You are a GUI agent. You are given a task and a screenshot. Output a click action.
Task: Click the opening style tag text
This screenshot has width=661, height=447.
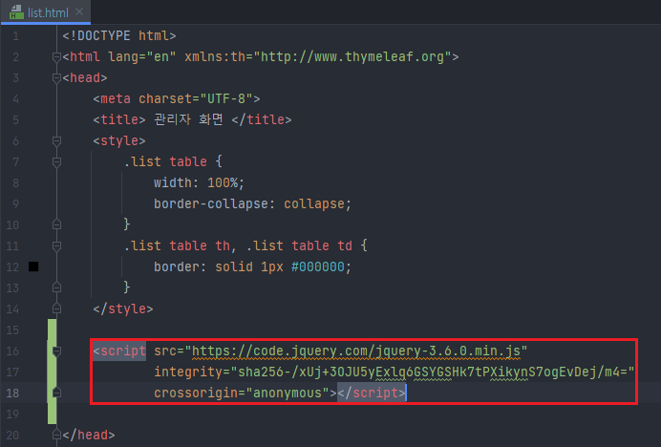[x=119, y=140]
